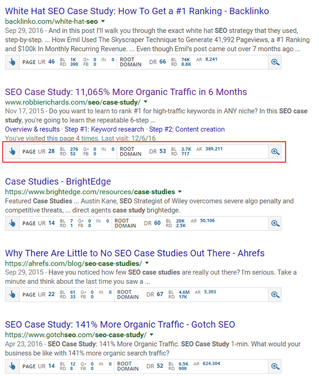The width and height of the screenshot is (319, 376).
Task: Click the DR 67 value for Ahrefs domain
Action: 160,294
